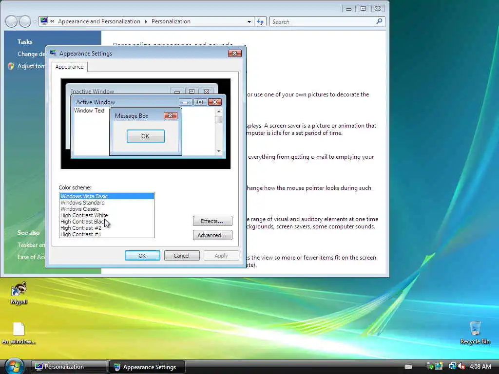Open the Adjust font size task
The width and height of the screenshot is (499, 374).
click(31, 66)
